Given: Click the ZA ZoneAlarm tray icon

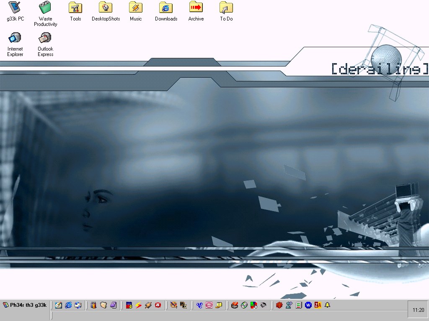Looking at the screenshot, I should [318, 305].
